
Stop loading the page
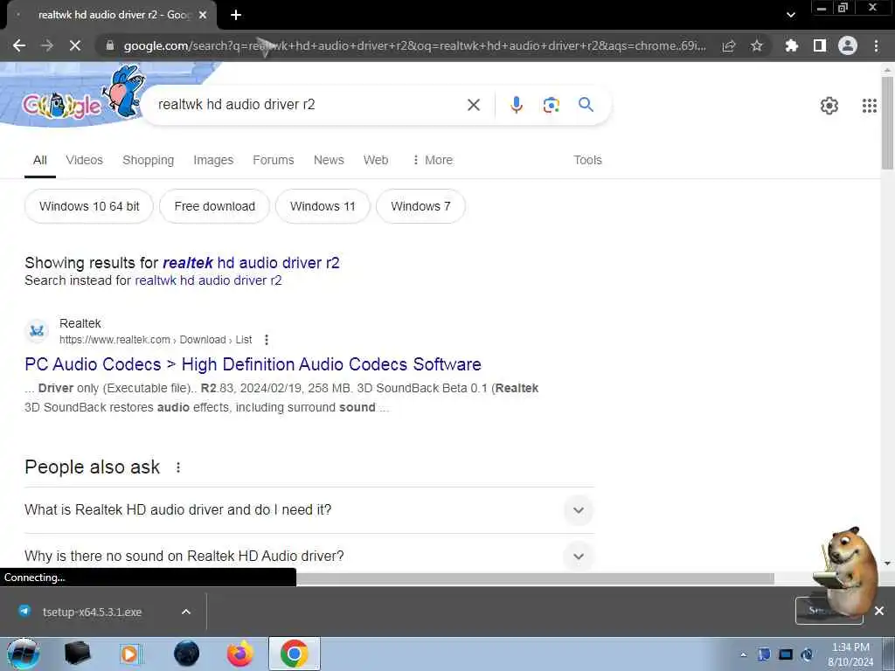(75, 45)
